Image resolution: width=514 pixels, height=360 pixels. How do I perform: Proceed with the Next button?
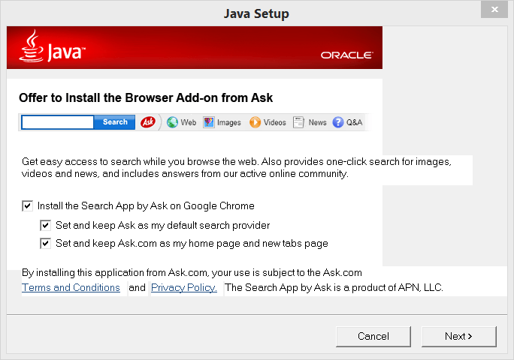pyautogui.click(x=458, y=336)
